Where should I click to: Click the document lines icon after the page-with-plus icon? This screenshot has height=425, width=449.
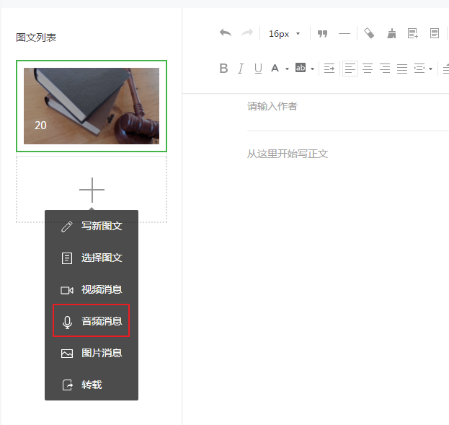pos(435,33)
